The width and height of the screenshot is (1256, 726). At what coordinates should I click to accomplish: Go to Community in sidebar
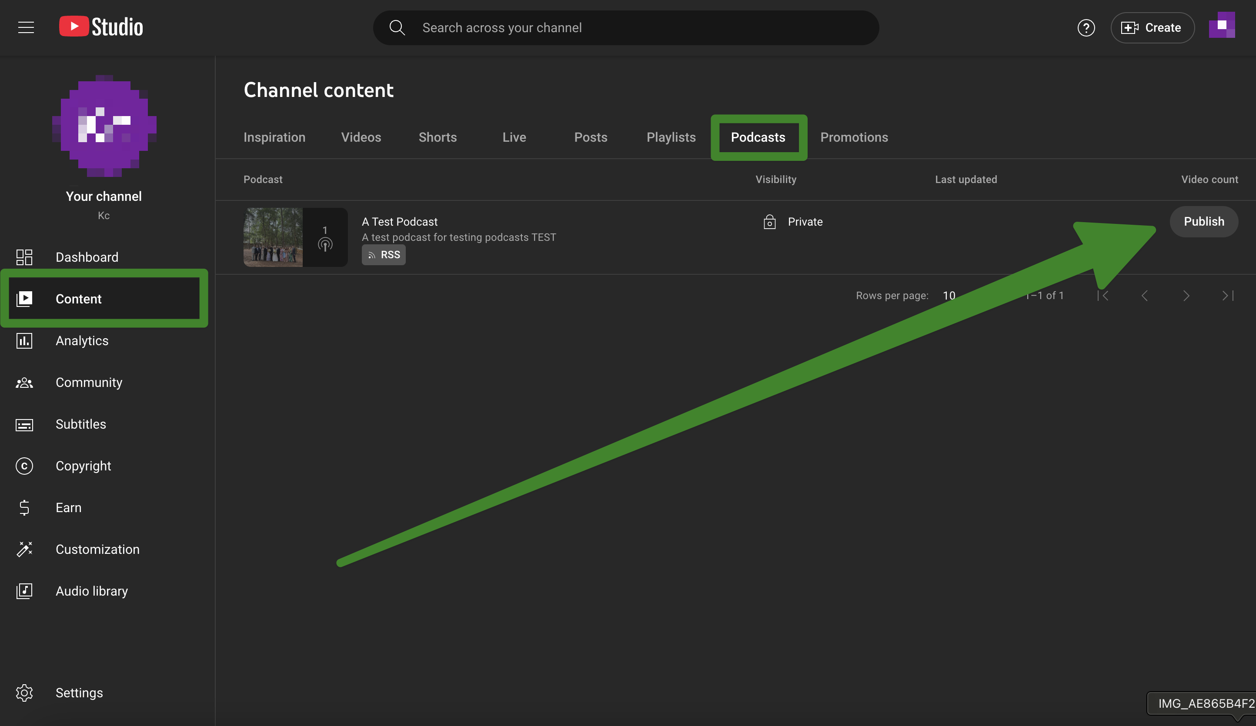pos(89,383)
